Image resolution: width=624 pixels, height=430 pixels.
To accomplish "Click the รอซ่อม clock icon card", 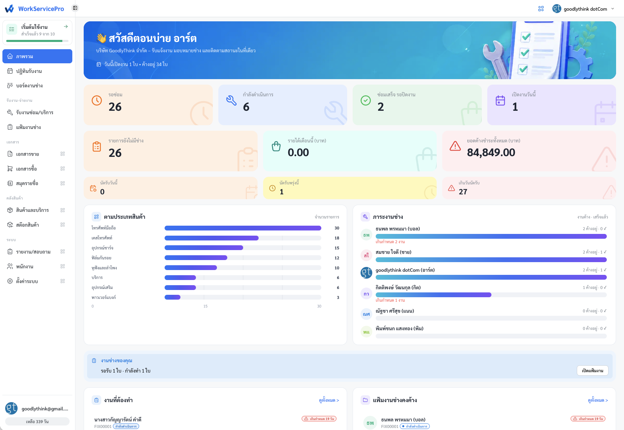I will (97, 100).
